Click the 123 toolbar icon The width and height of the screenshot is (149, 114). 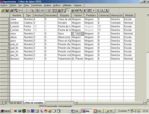(77, 10)
